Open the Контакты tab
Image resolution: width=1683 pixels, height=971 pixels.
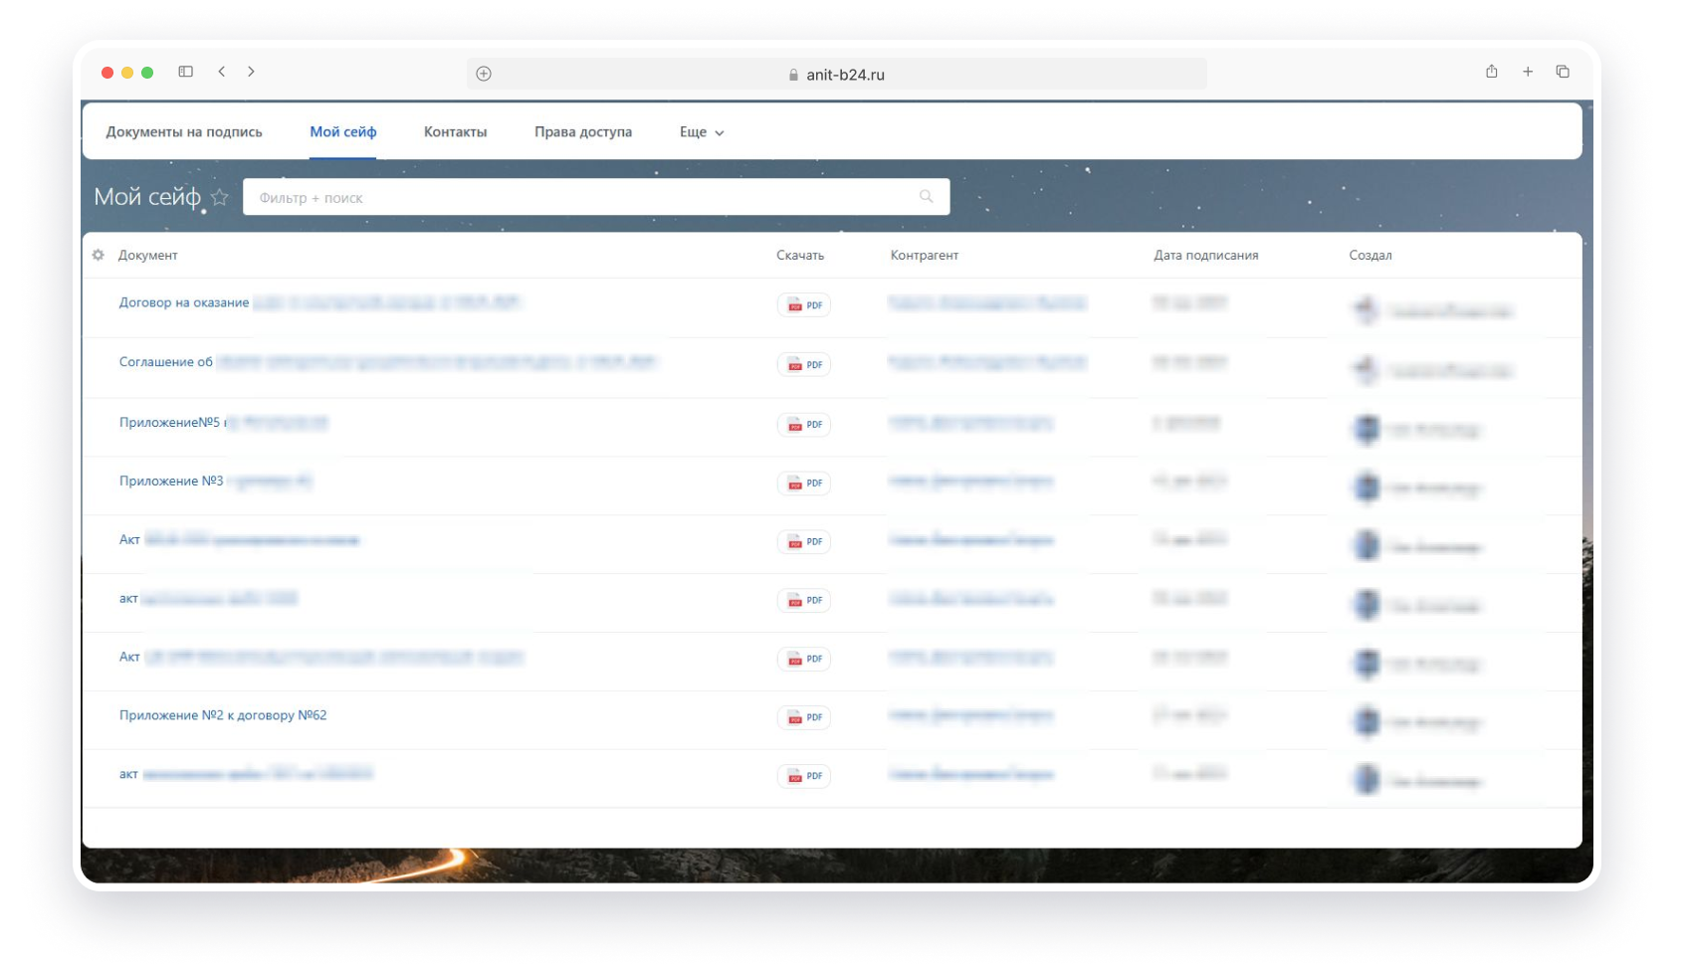455,132
